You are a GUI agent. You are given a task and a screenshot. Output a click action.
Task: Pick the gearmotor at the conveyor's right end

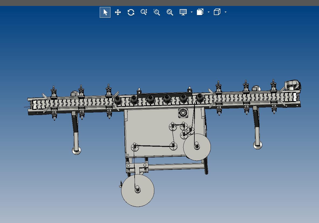pos(293,85)
